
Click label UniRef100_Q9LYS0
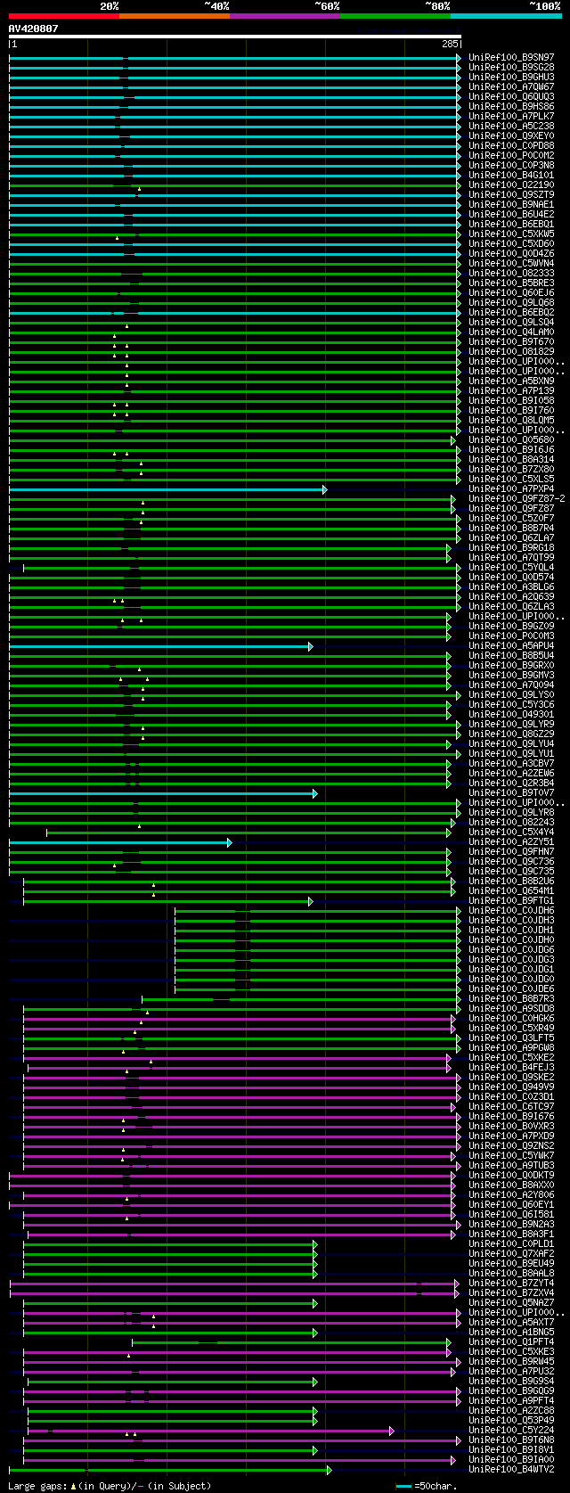(x=511, y=695)
